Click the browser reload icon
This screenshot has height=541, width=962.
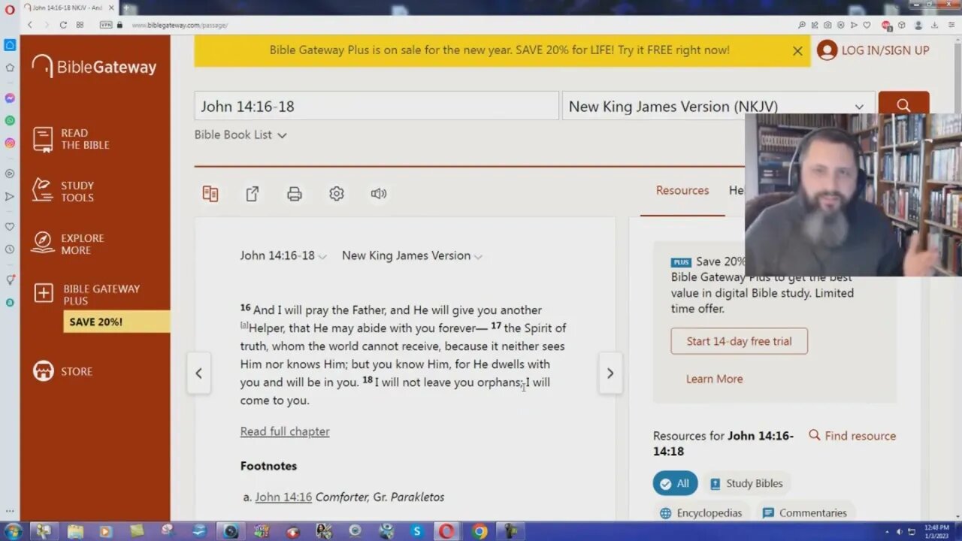(x=63, y=25)
